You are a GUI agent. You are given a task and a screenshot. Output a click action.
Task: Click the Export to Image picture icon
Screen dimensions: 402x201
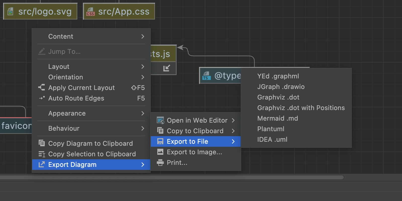pos(160,152)
